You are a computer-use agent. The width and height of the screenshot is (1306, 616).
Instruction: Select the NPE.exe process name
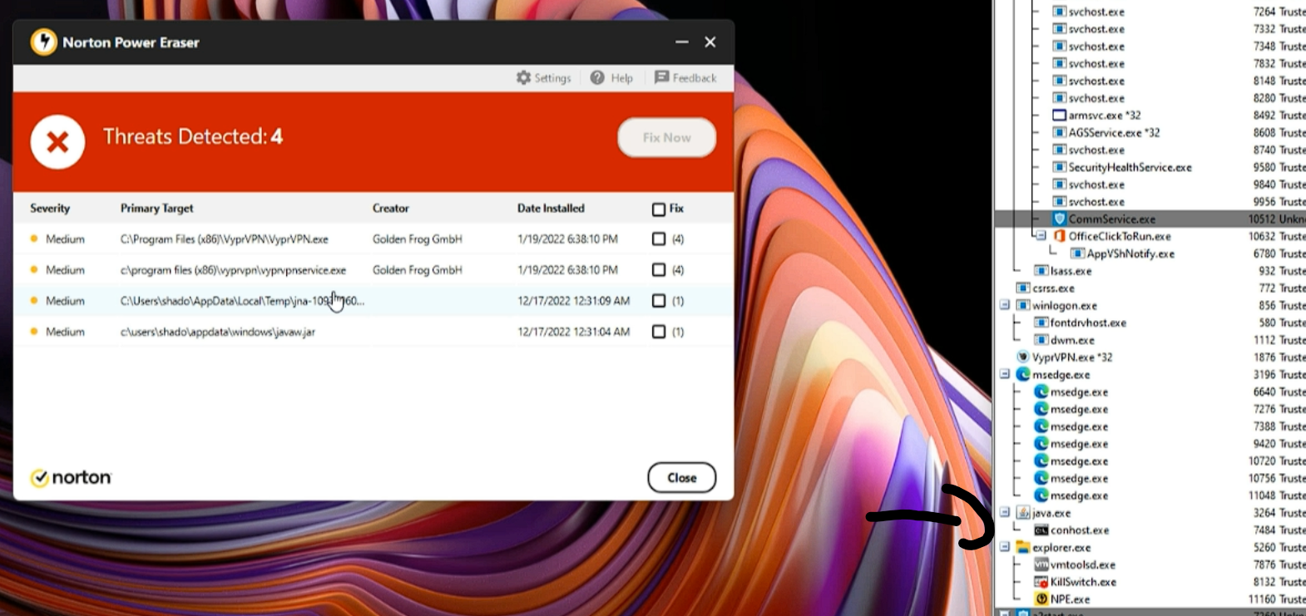[x=1070, y=599]
